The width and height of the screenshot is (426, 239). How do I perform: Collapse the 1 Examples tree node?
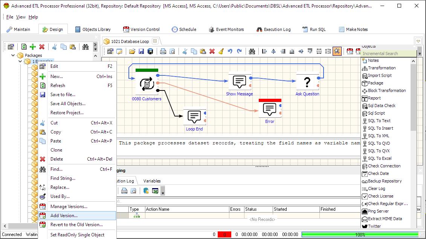(20, 61)
